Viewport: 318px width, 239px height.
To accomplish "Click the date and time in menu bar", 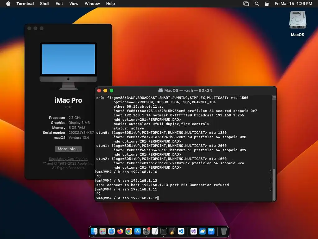I will point(293,4).
